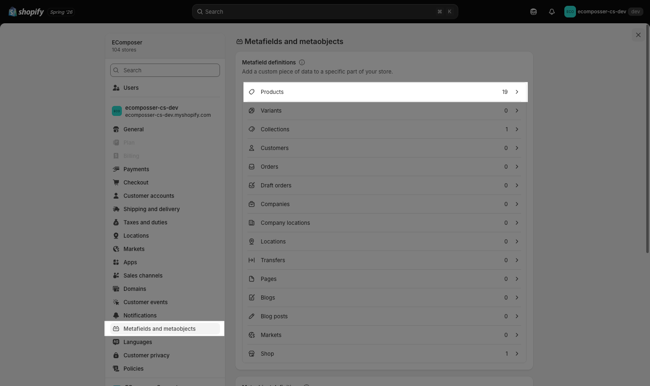
Task: Open Languages settings
Action: click(165, 342)
